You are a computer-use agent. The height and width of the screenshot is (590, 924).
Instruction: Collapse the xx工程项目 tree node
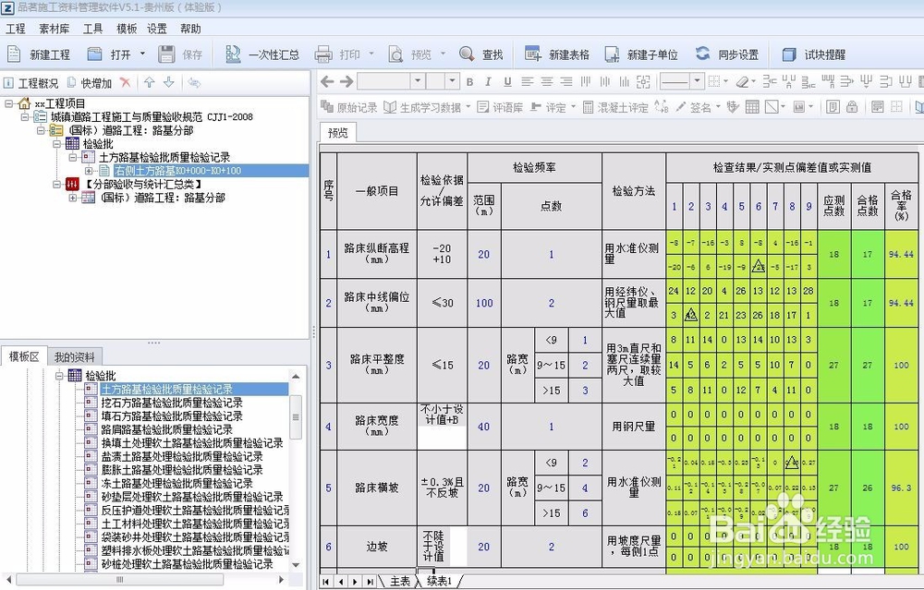(8, 103)
